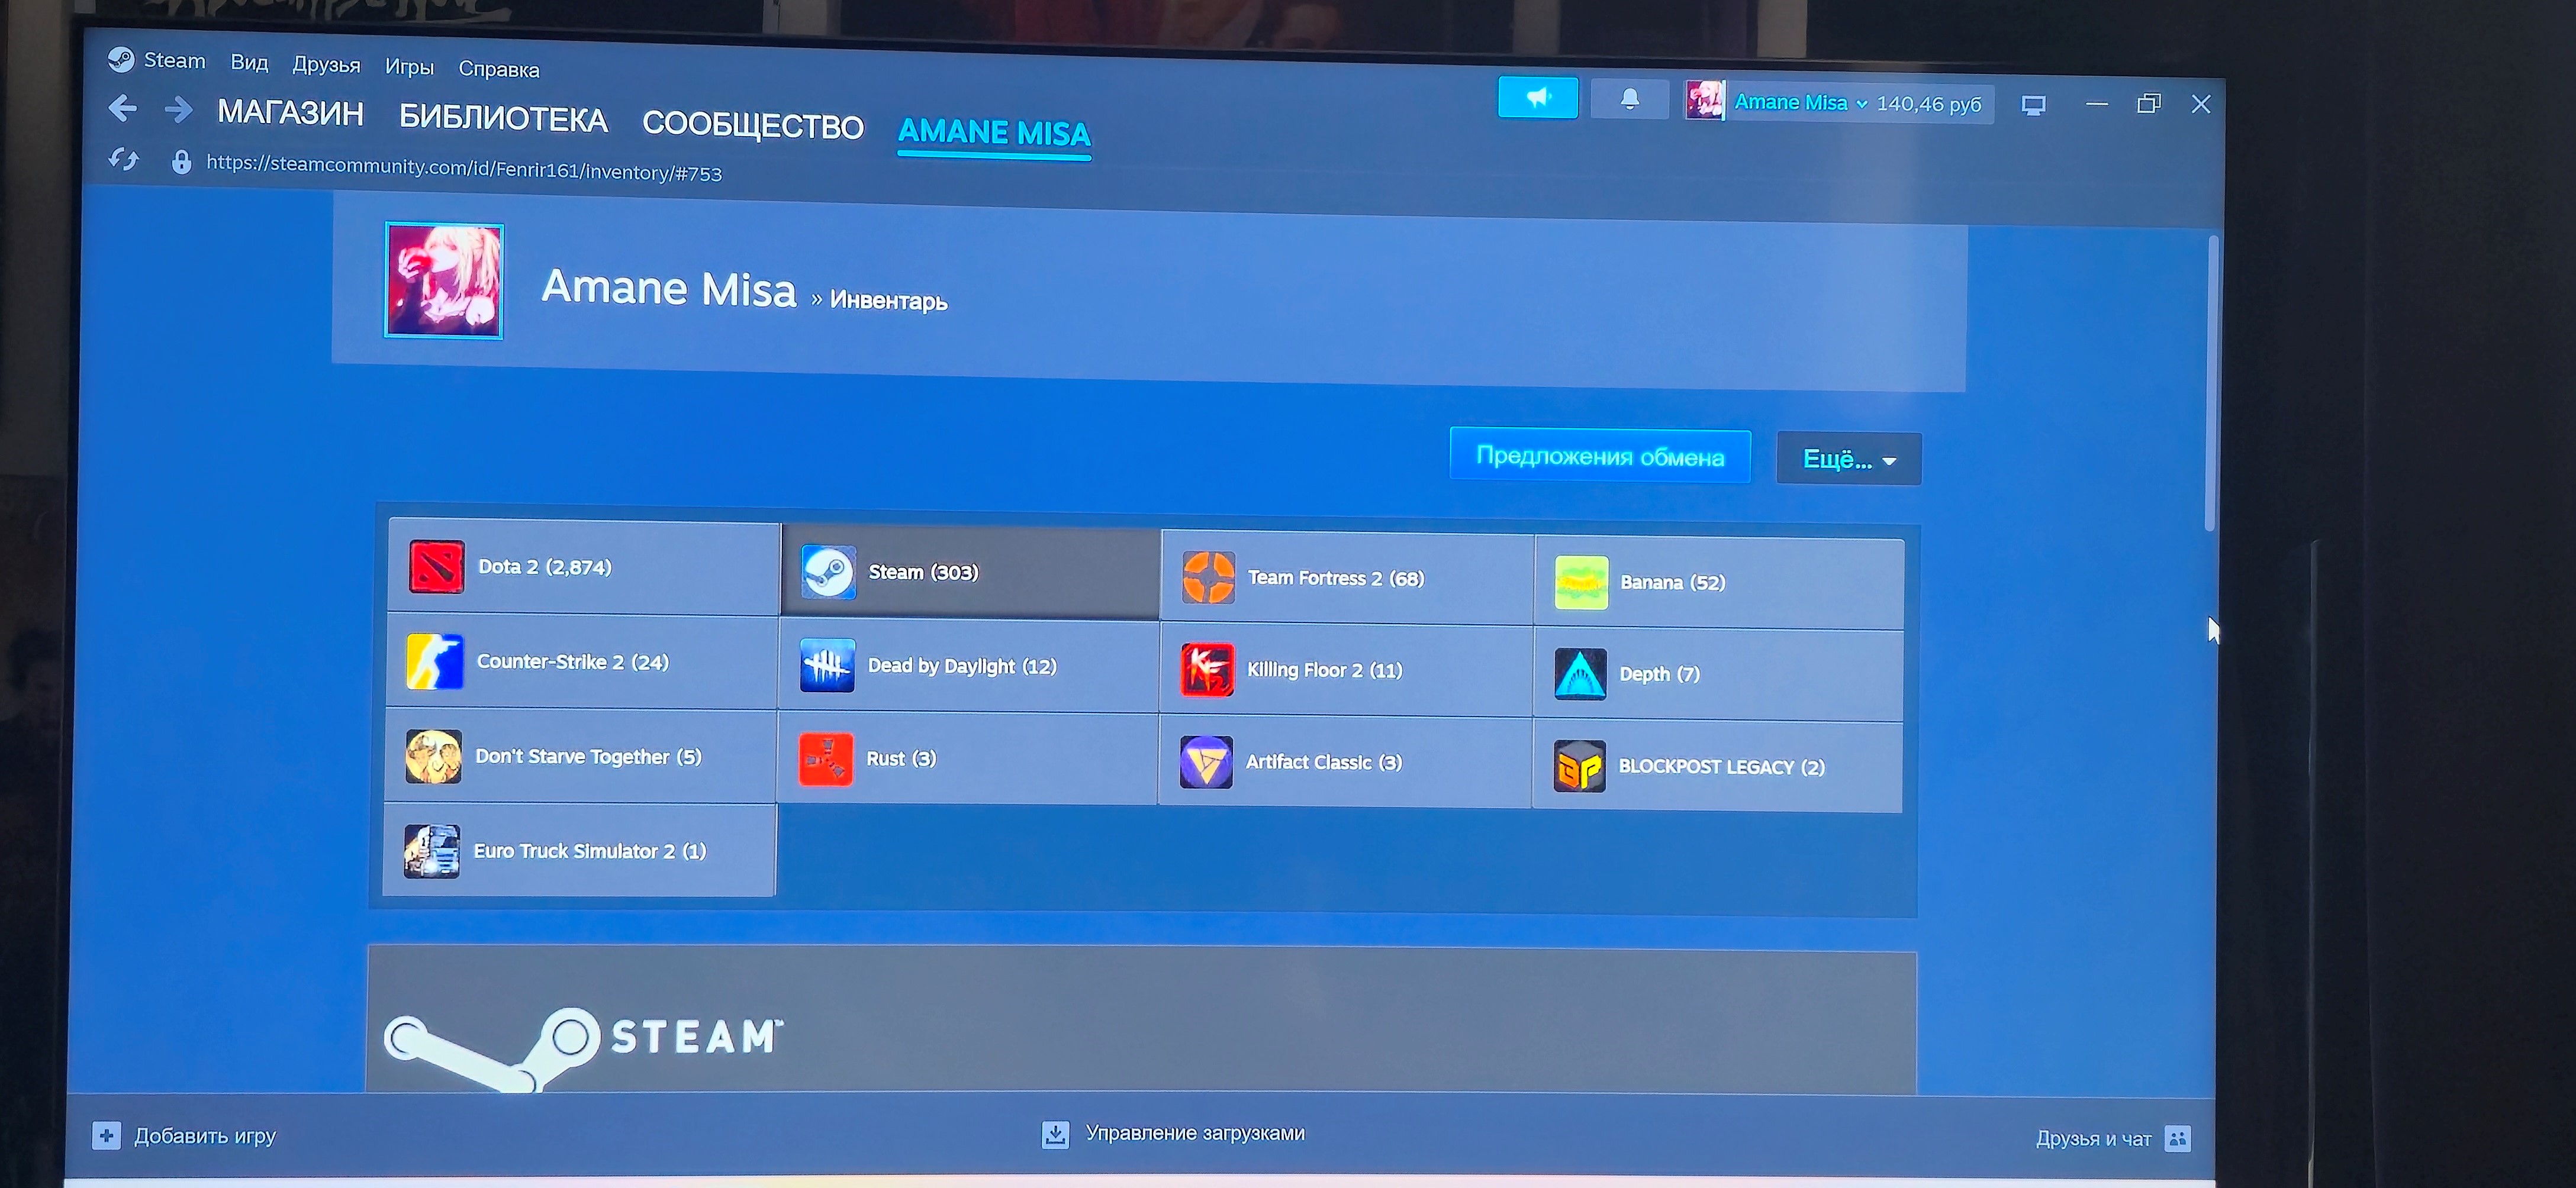Go to МАГАЗИН tab
The width and height of the screenshot is (2576, 1188).
tap(290, 113)
